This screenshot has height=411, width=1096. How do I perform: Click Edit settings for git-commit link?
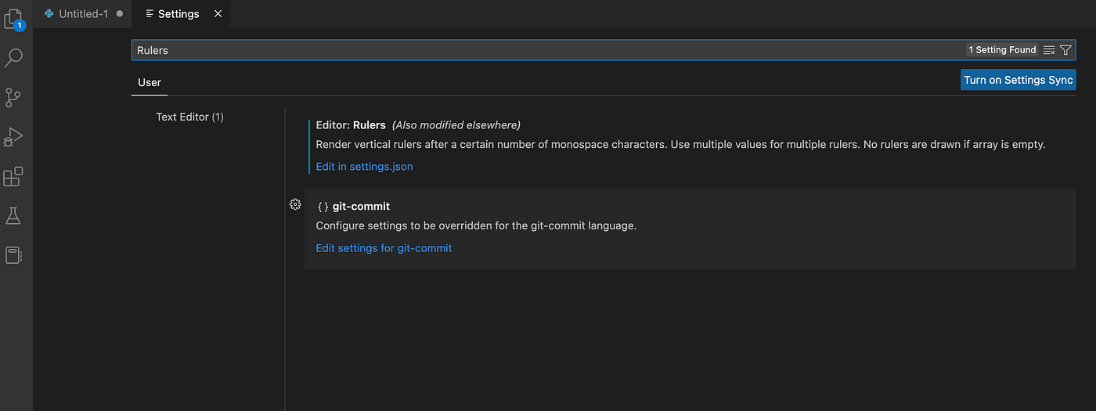[x=384, y=248]
